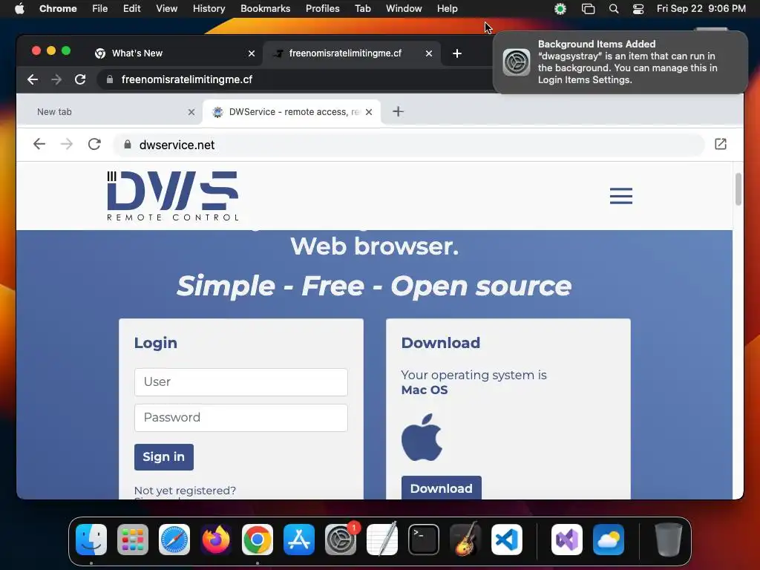Viewport: 760px width, 570px height.
Task: Click the 'Simple - Free - Open source' heading
Action: click(374, 286)
